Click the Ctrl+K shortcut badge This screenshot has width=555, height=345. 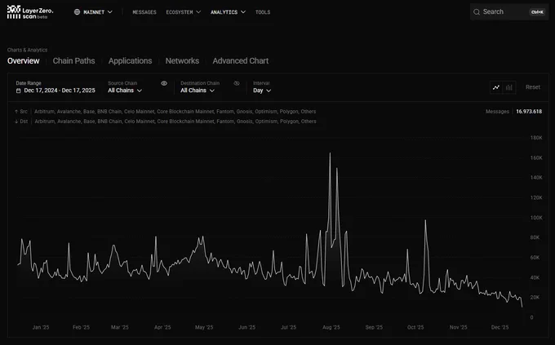(537, 12)
